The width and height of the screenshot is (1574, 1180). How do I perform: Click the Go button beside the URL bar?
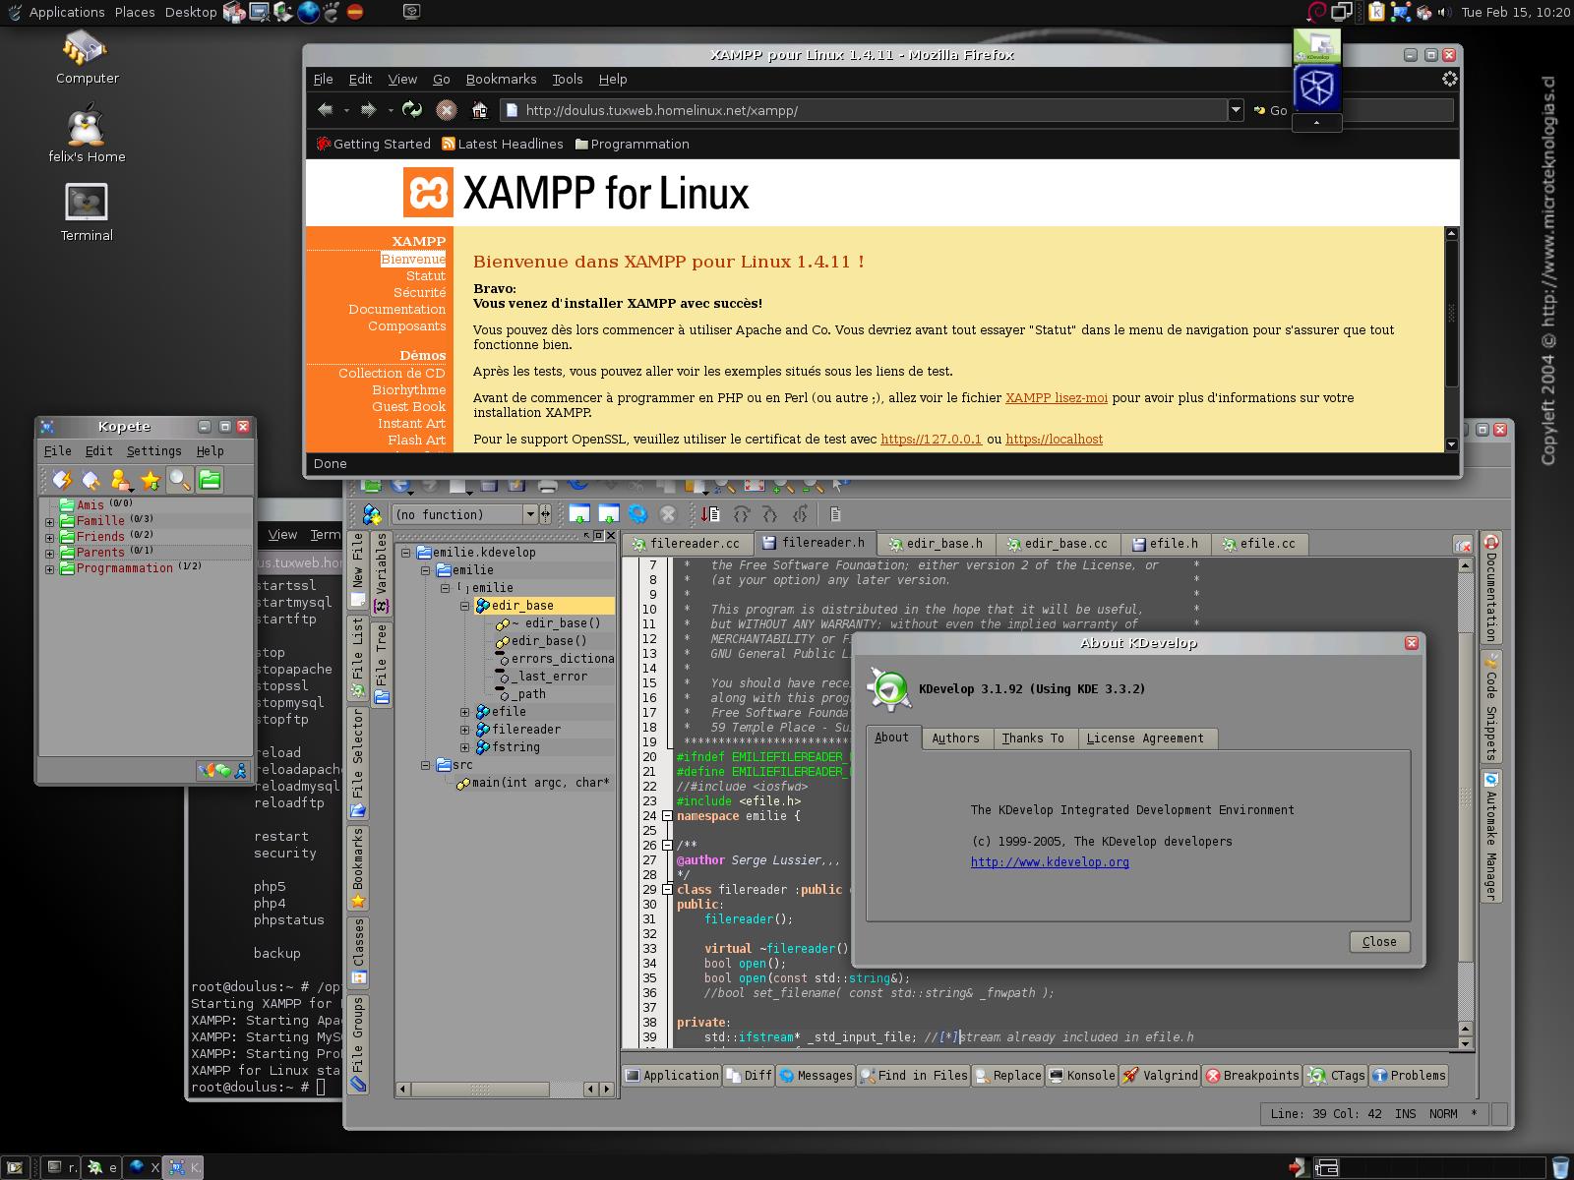(1270, 110)
